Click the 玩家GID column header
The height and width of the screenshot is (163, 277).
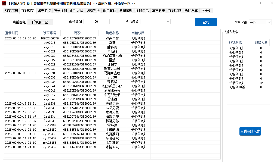tap(79, 33)
